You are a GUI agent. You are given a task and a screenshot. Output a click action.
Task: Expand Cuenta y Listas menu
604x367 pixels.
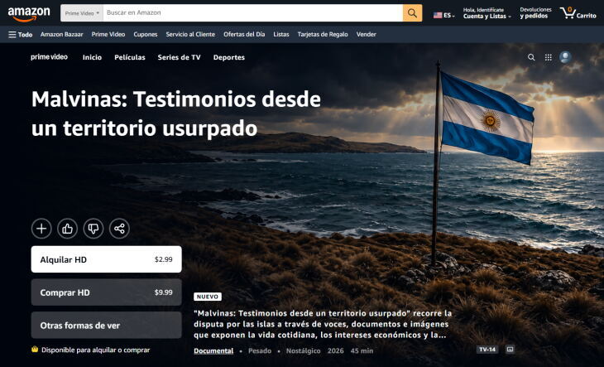[487, 13]
